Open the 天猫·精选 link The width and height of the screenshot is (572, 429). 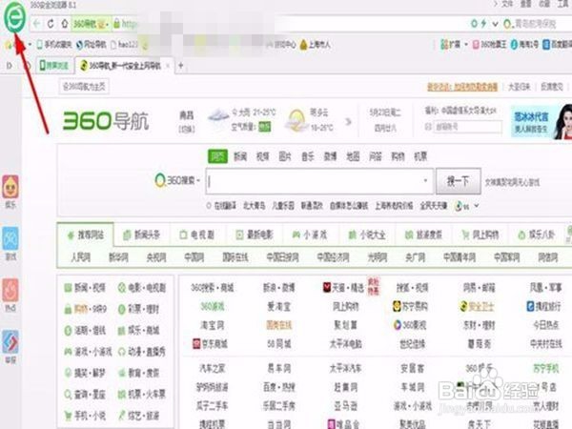coord(343,288)
